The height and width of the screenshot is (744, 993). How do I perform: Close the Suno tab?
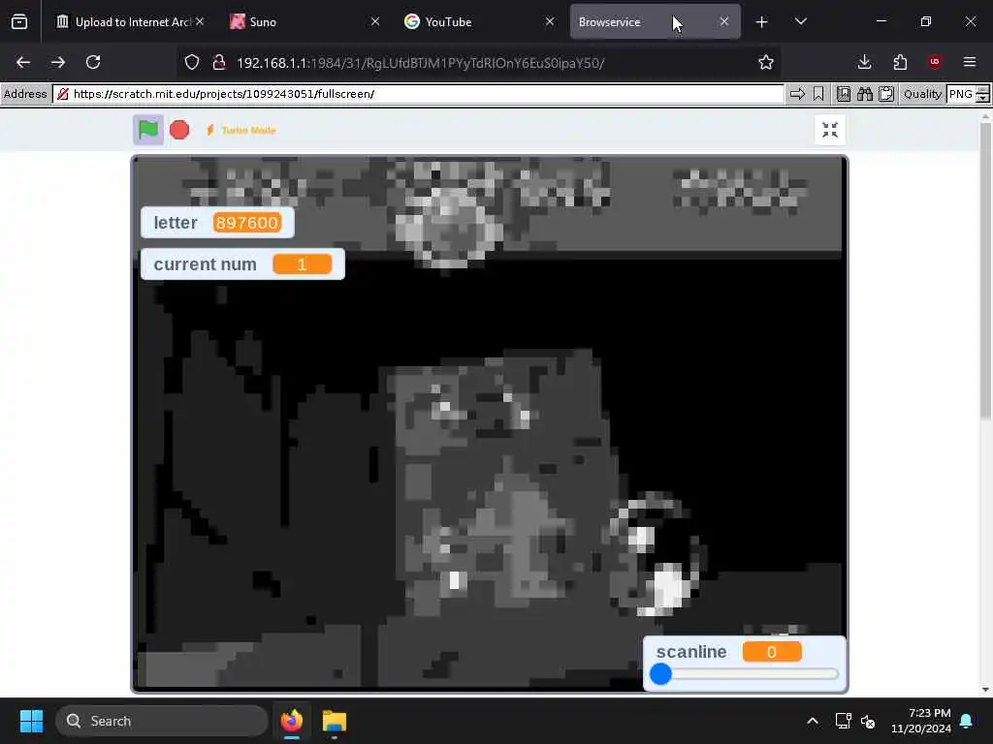pyautogui.click(x=375, y=21)
